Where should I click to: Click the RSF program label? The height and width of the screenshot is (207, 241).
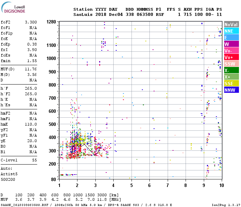point(160,14)
